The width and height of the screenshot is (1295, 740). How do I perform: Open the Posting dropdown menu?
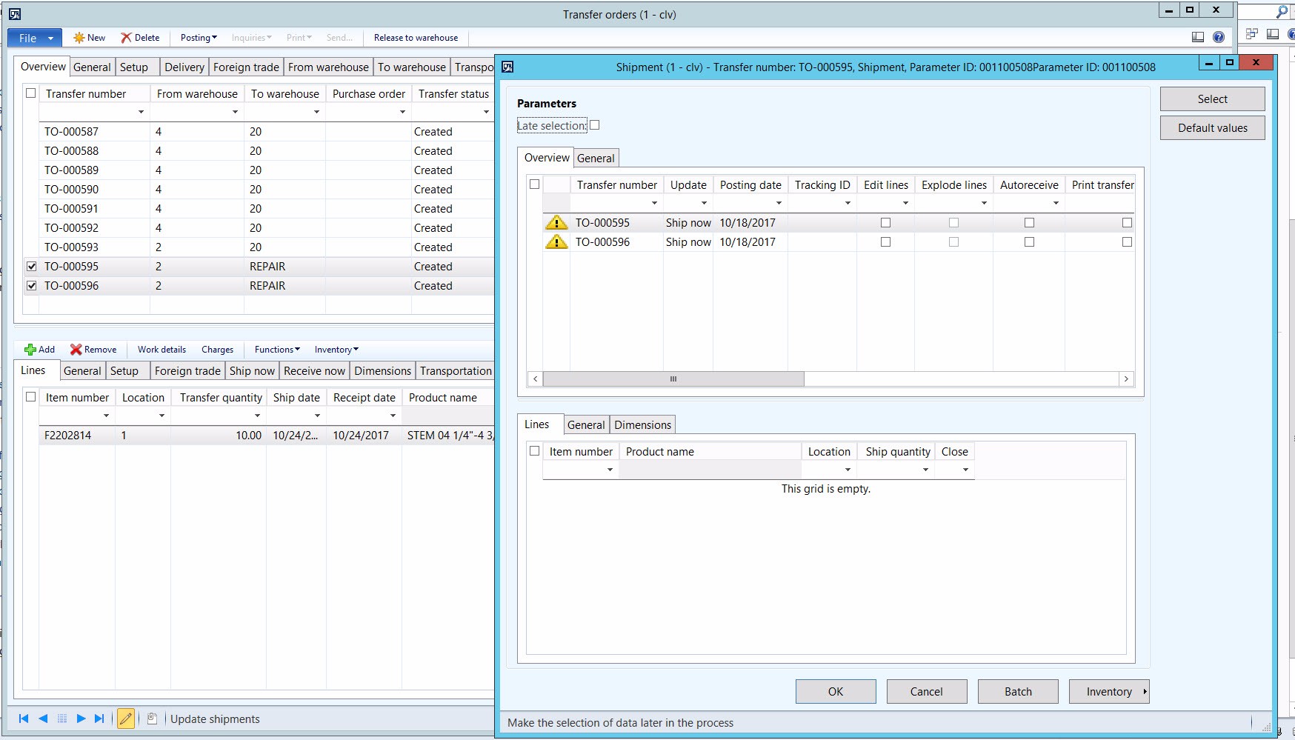click(x=199, y=38)
